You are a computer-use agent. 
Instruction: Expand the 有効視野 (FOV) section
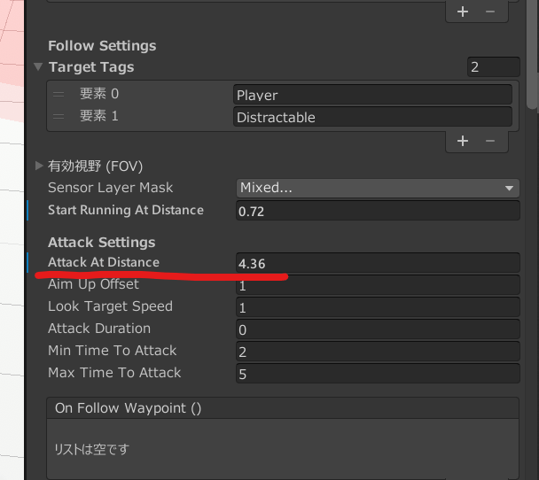pos(39,166)
